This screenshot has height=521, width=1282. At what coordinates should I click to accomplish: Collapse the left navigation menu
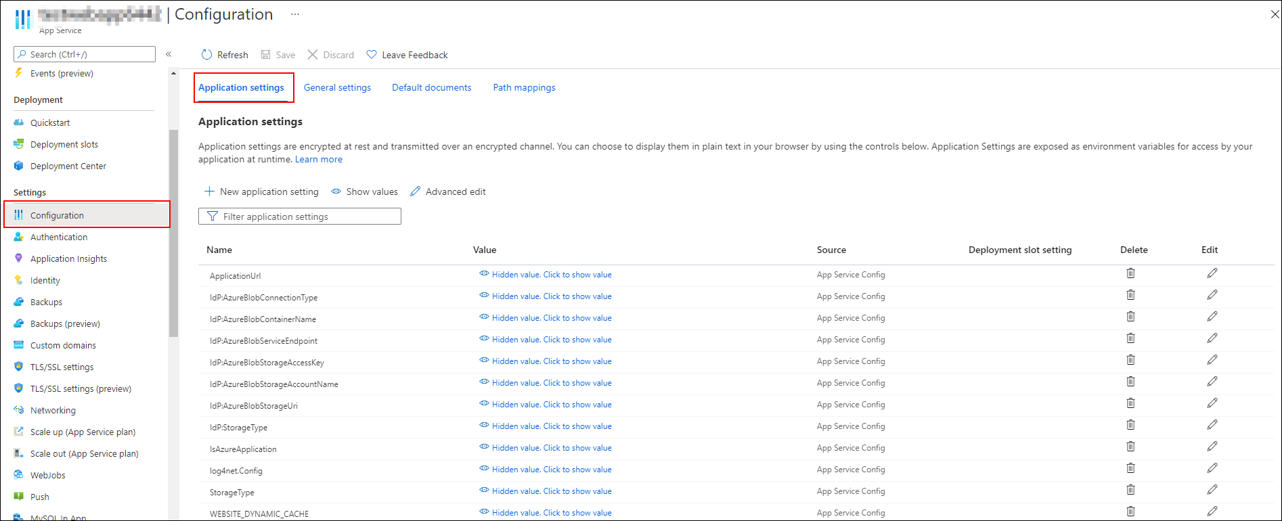pyautogui.click(x=169, y=54)
